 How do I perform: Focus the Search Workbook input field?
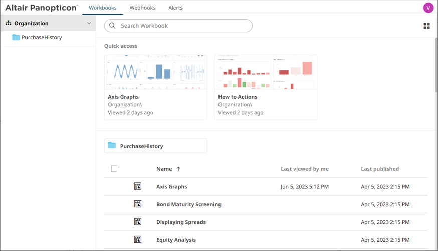pos(183,26)
